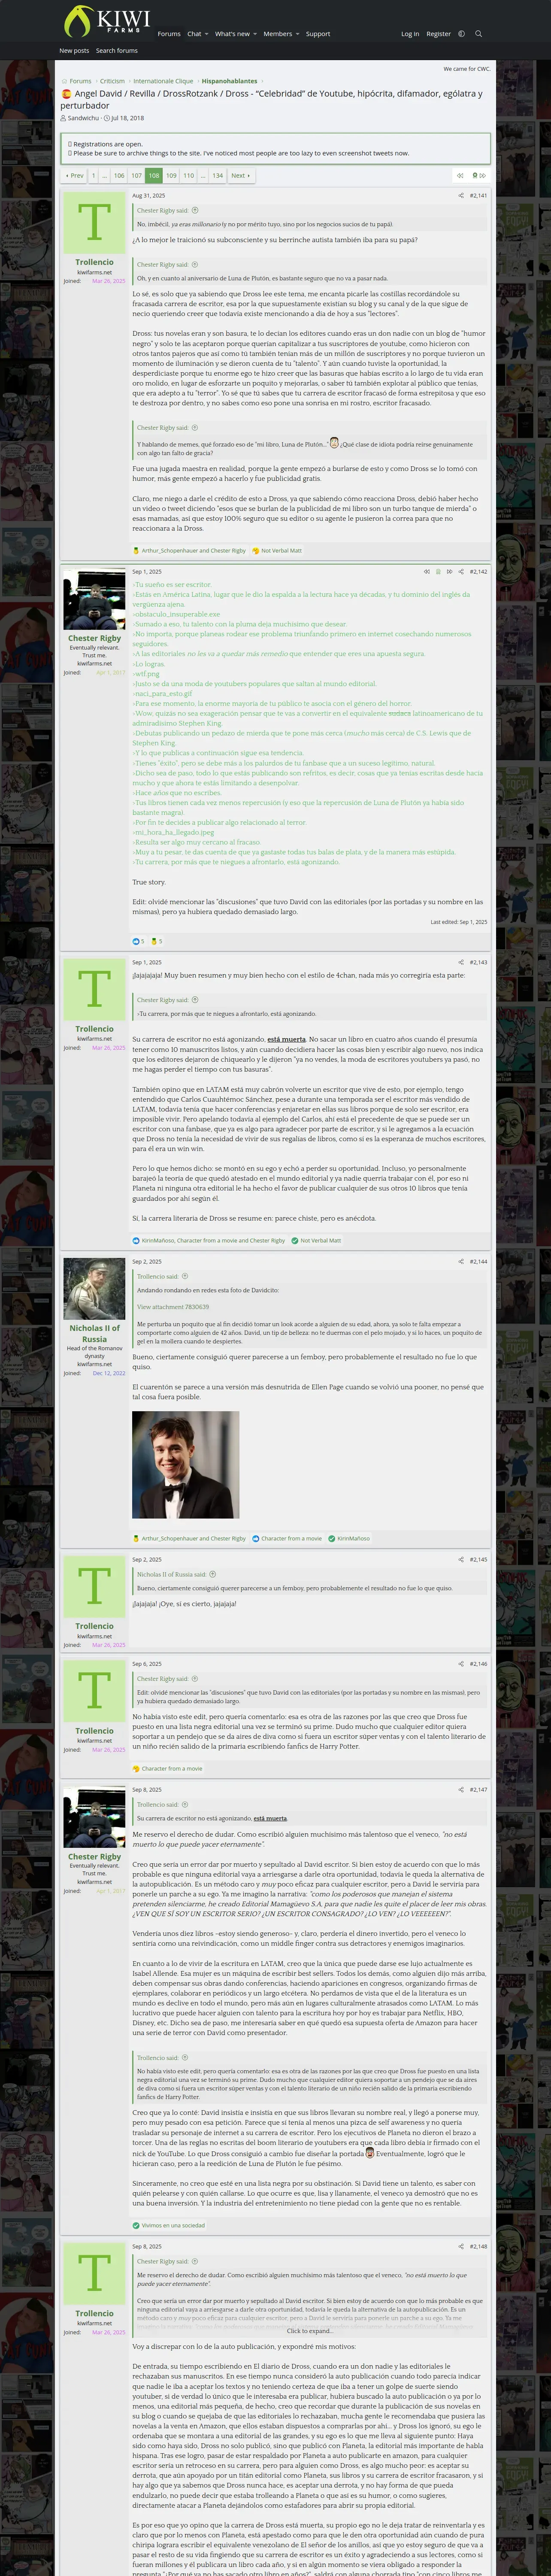The height and width of the screenshot is (2576, 551).
Task: Share post #2,148 via share icon
Action: (460, 2247)
